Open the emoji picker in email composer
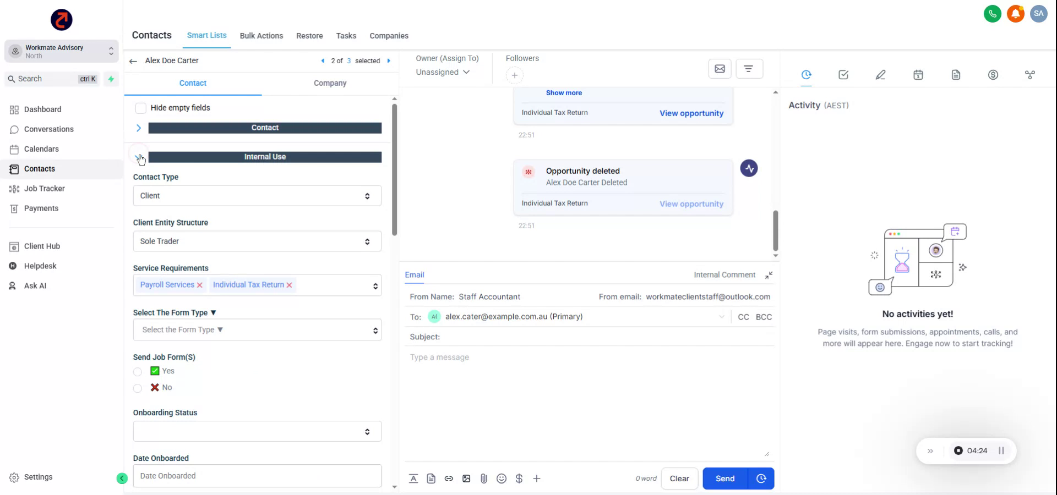The width and height of the screenshot is (1057, 495). (502, 479)
